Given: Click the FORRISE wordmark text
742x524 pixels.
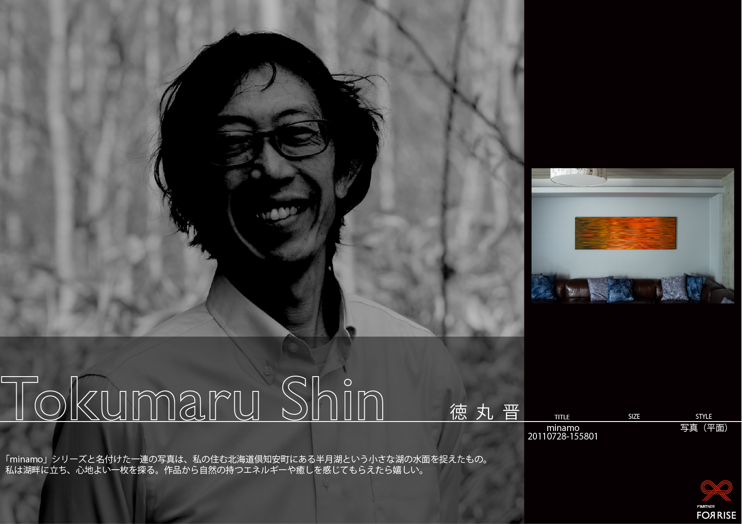Looking at the screenshot, I should tap(716, 515).
